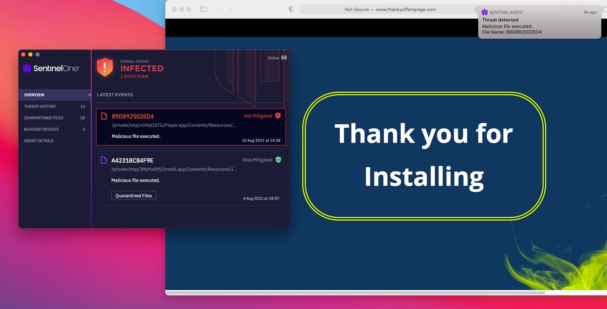Image resolution: width=607 pixels, height=309 pixels.
Task: Click the horizontal scrollbar at the page bottom
Action: point(356,293)
